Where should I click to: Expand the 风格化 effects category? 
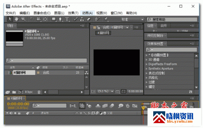(146, 78)
